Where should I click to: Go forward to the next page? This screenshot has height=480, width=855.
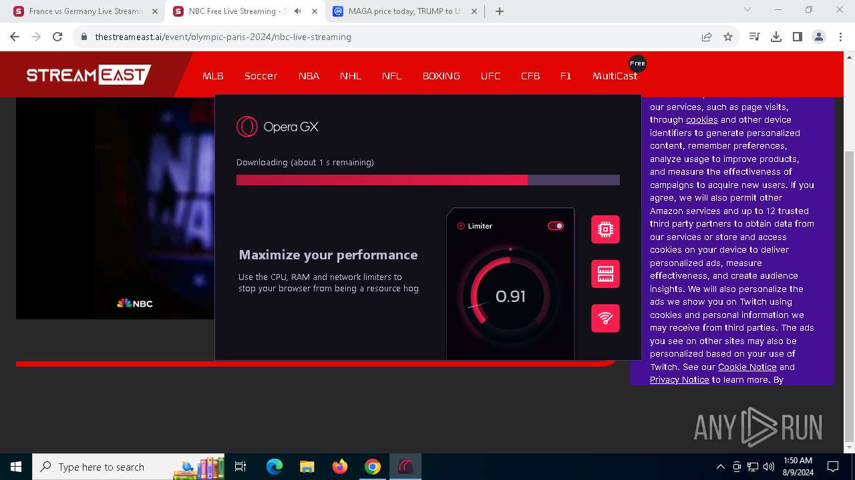pyautogui.click(x=36, y=37)
